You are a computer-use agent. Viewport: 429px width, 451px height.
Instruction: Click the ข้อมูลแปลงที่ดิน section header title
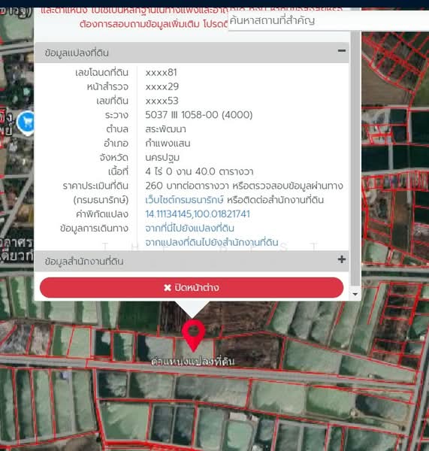77,53
